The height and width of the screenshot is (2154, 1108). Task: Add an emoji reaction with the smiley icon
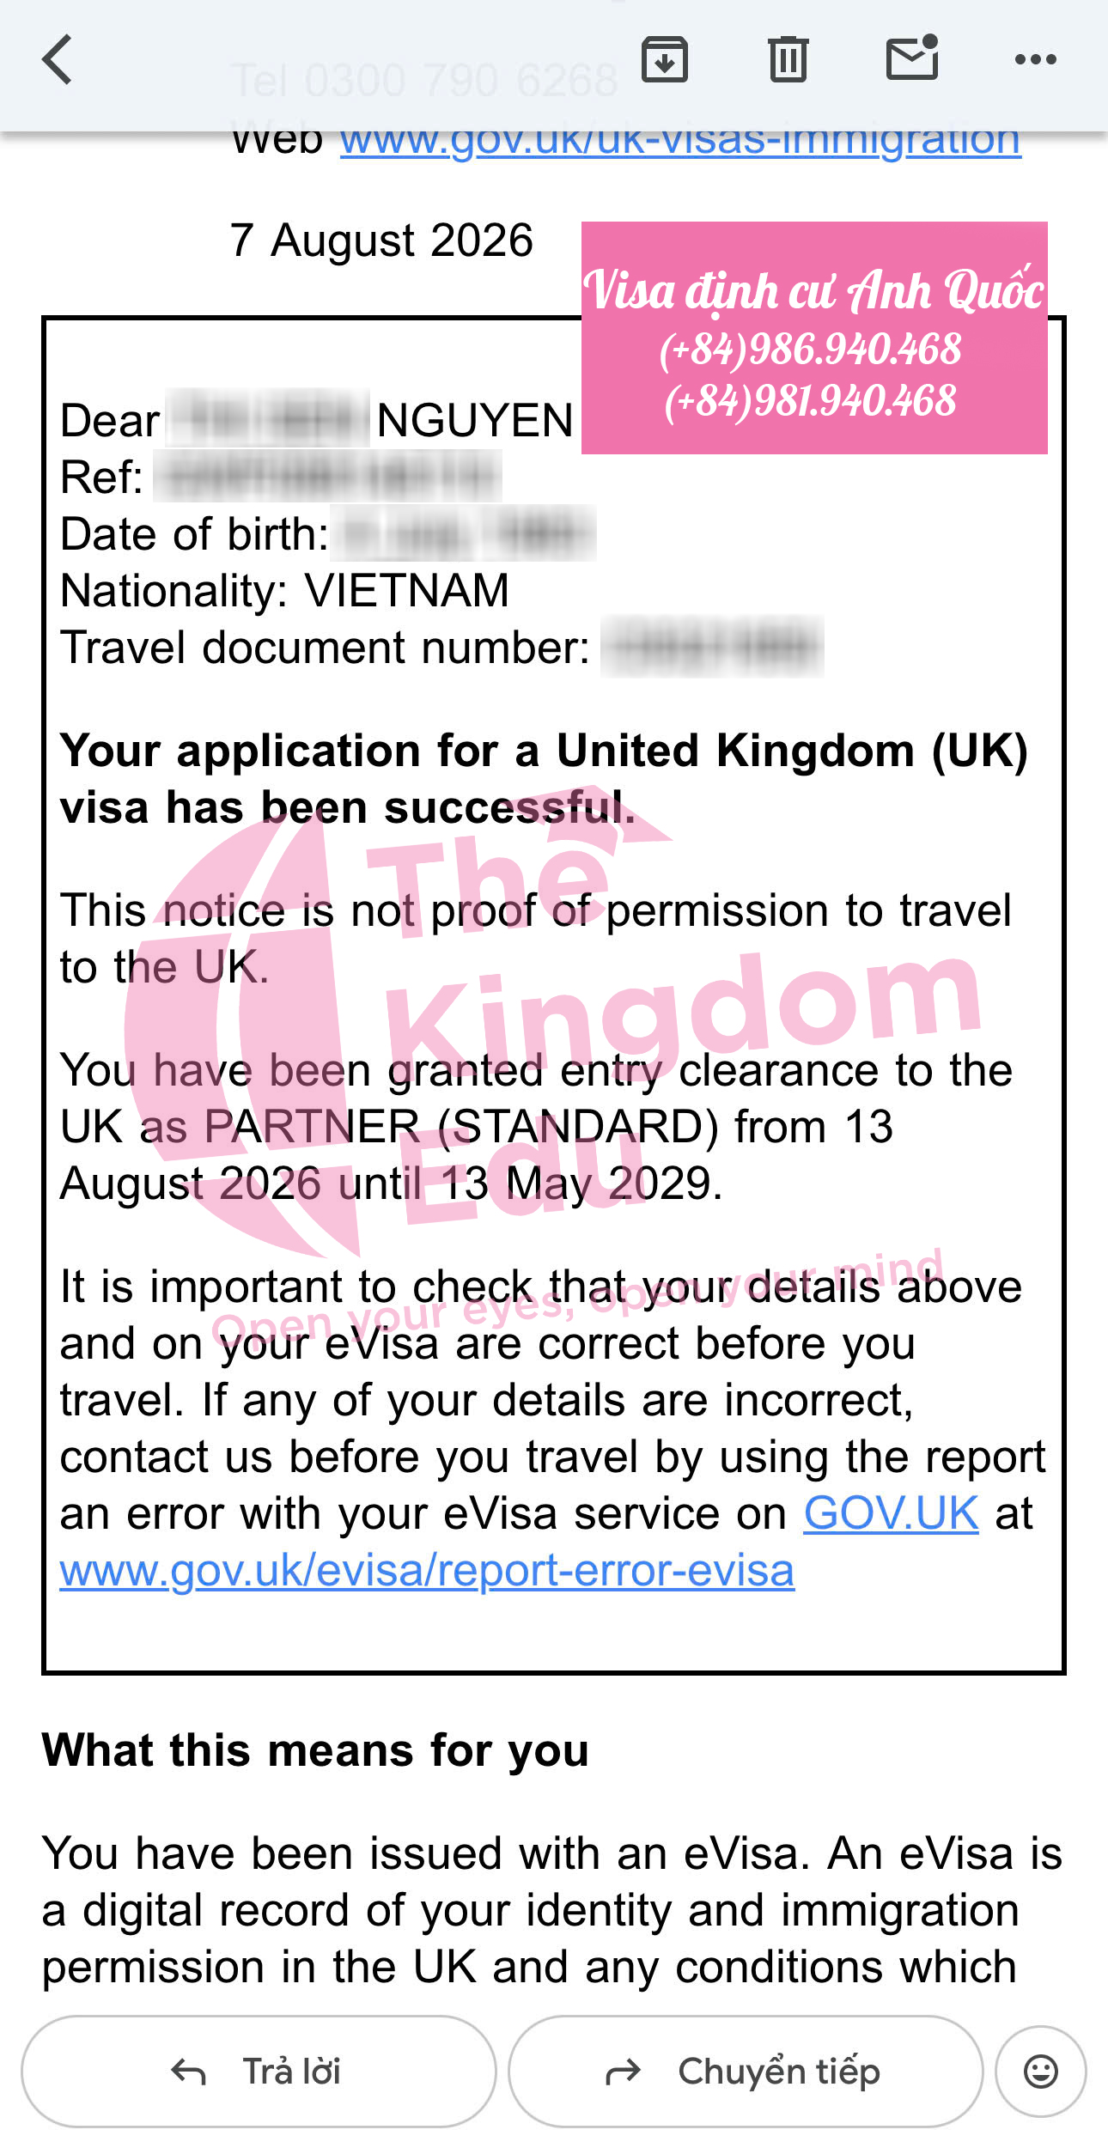[x=1040, y=2071]
